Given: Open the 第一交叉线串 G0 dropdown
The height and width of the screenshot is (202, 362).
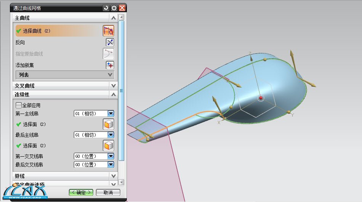Looking at the screenshot, I should [x=111, y=156].
